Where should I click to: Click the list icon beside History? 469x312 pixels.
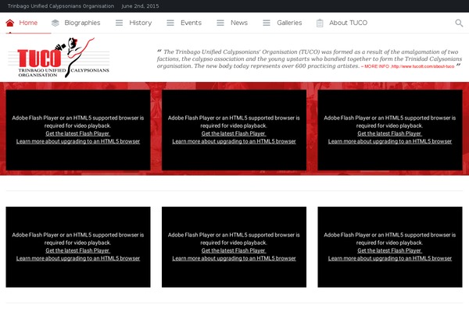[x=119, y=23]
